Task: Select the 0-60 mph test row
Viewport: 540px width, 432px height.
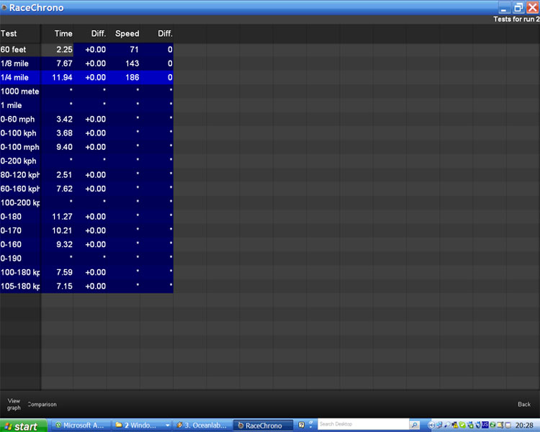Action: (x=19, y=120)
